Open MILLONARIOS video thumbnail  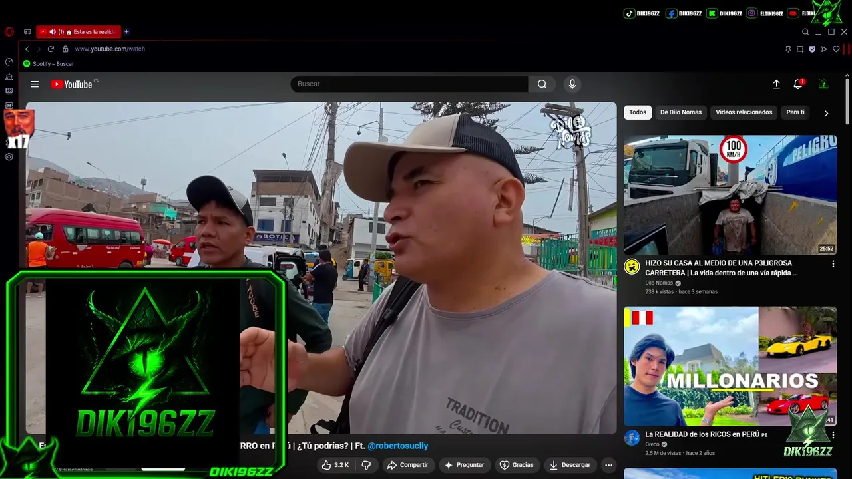(x=730, y=366)
